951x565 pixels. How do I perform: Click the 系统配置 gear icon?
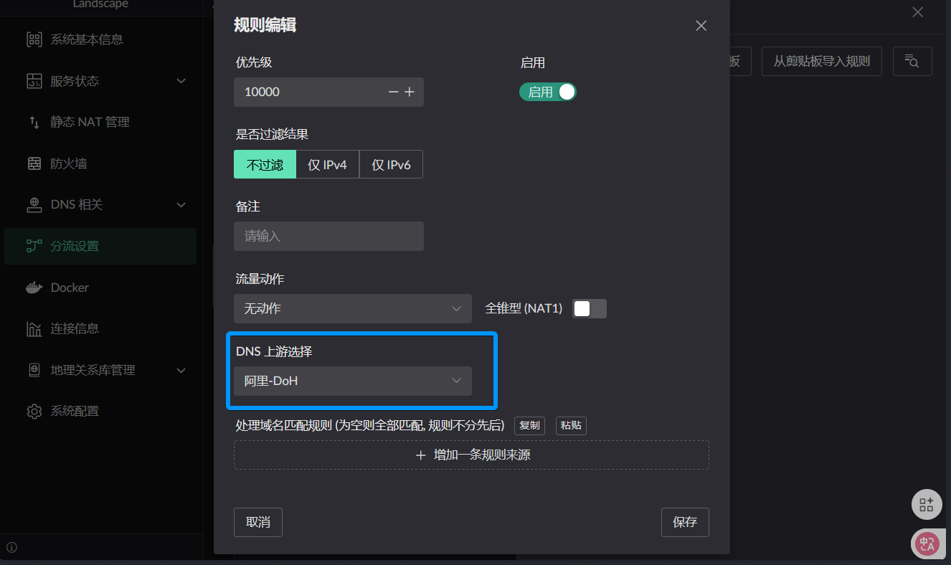click(34, 412)
